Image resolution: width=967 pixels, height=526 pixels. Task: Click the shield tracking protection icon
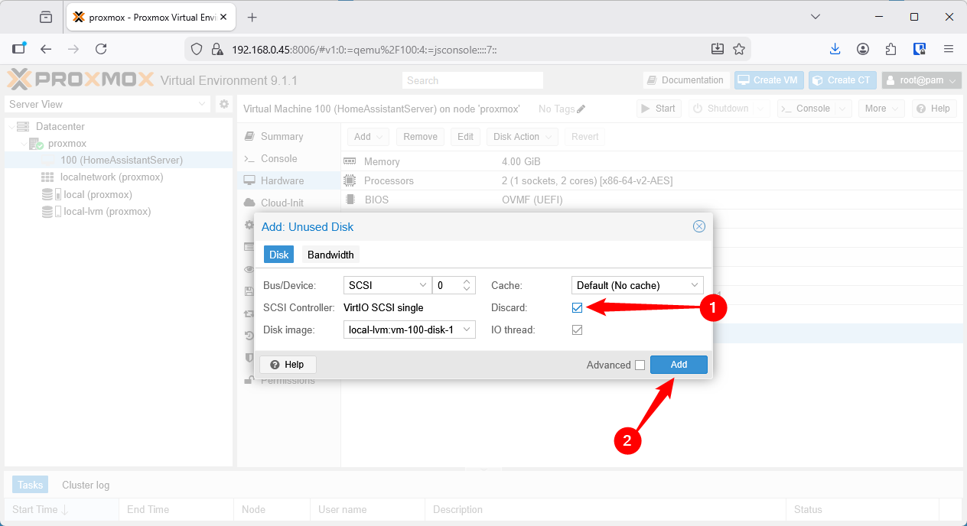click(197, 49)
